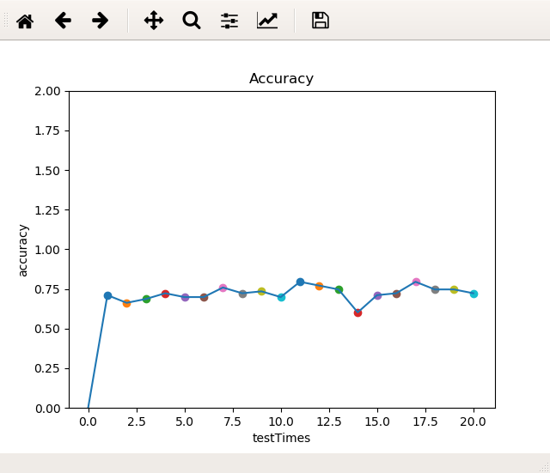
Task: Click the x-axis tick label '20.0'
Action: click(x=474, y=421)
